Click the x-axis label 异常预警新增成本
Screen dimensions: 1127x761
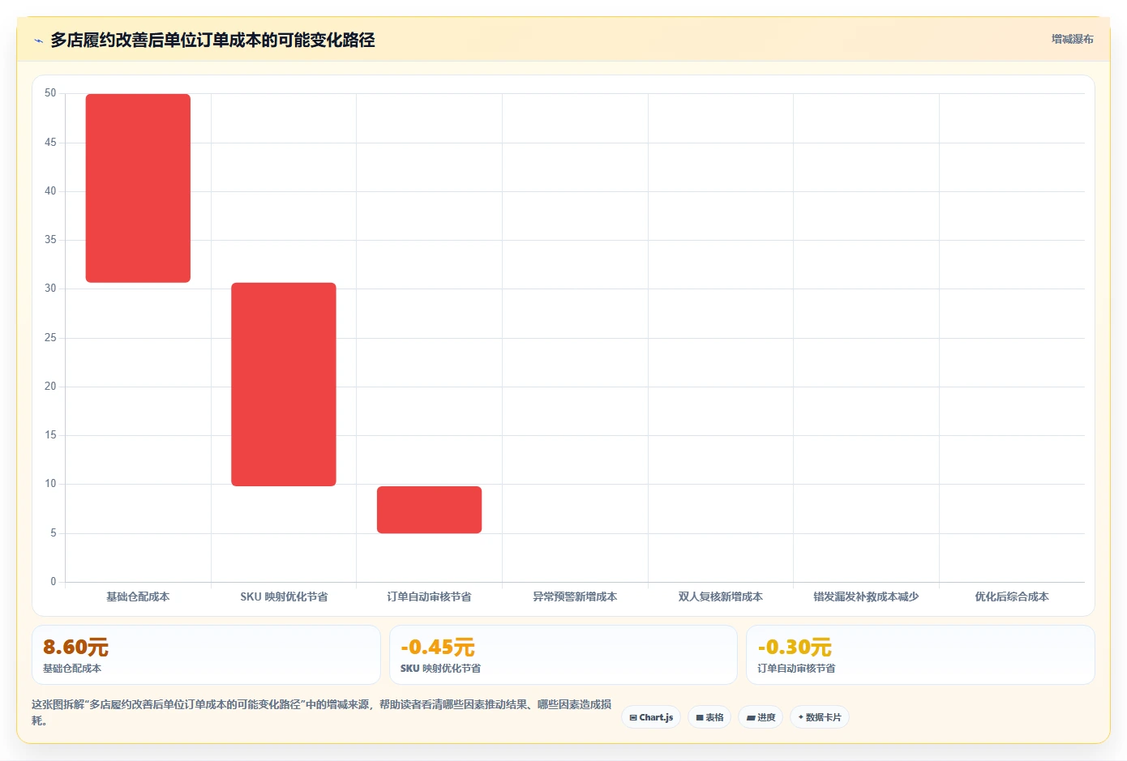click(575, 596)
